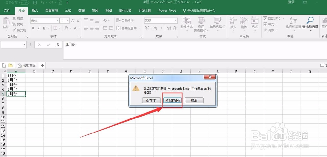
Task: Click Save (保存(S)) in dialog
Action: coord(151,100)
